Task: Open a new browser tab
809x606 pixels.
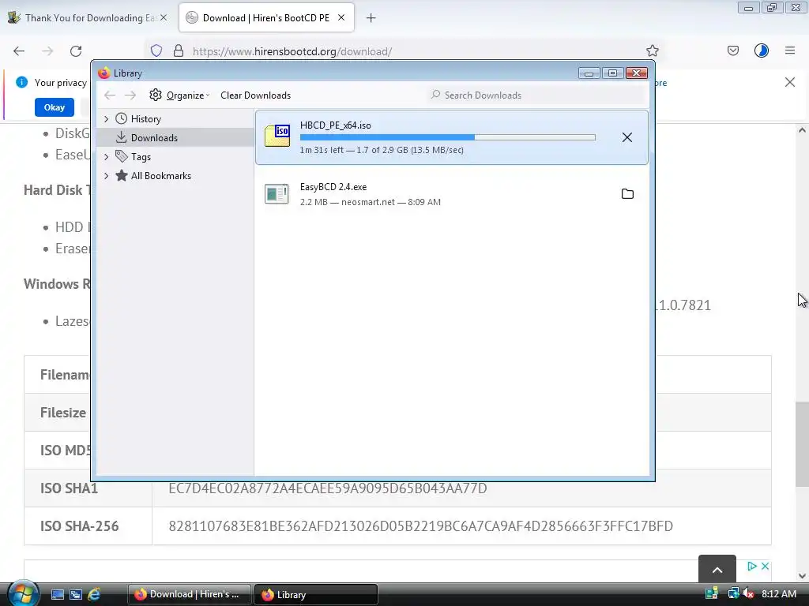Action: pos(371,18)
